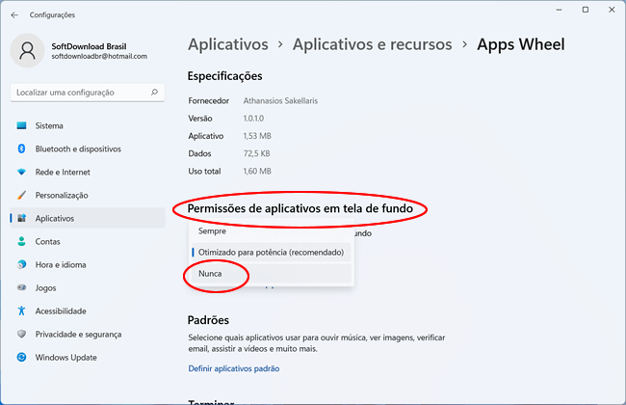The width and height of the screenshot is (626, 405).
Task: Select the Rede e Internet wifi icon
Action: pos(21,172)
